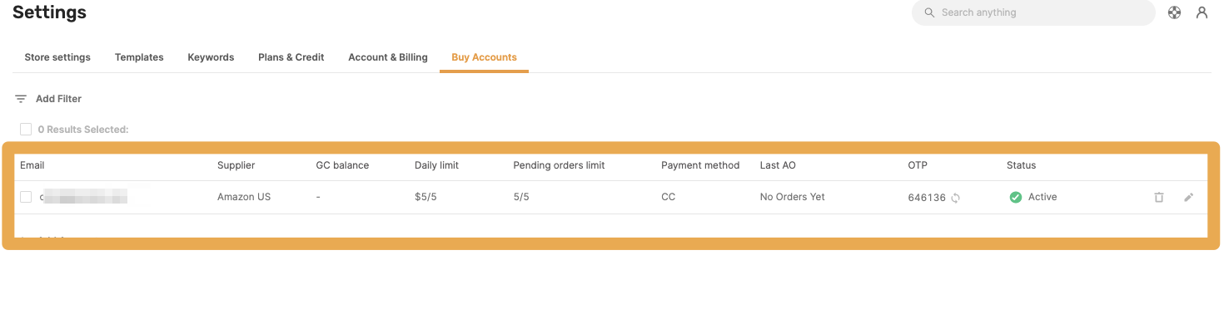
Task: Click the green Active status checkmark
Action: [x=1015, y=198]
